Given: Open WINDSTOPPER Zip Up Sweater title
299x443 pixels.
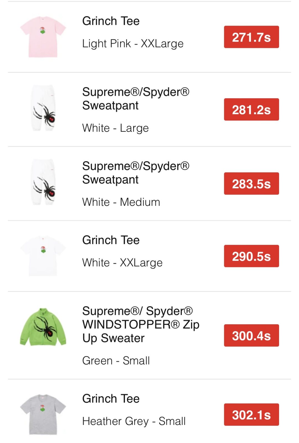Looking at the screenshot, I should (141, 325).
